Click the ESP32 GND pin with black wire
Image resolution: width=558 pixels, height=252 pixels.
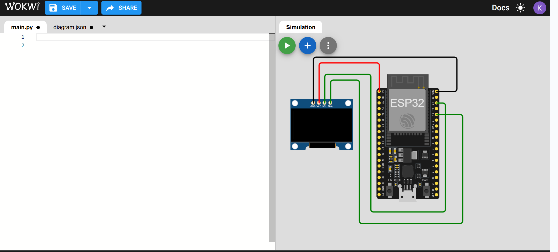click(437, 91)
